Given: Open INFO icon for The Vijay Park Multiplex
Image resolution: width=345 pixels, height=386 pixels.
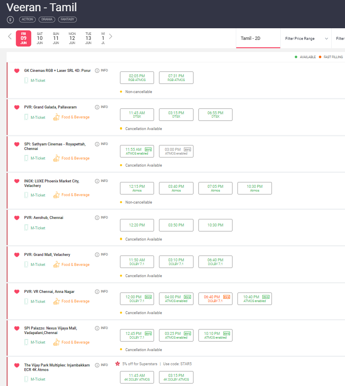Looking at the screenshot, I should pos(97,365).
